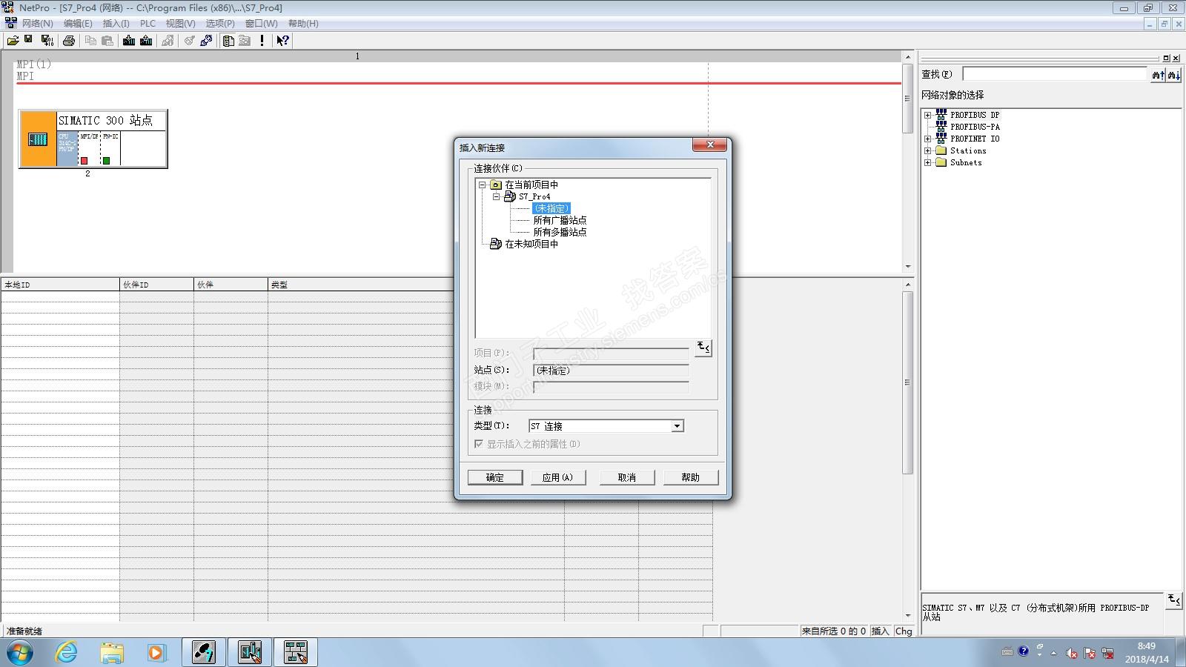Expand the PROFIBUS DP catalog node

point(927,115)
